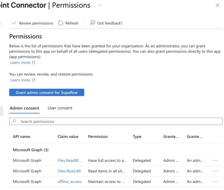Click the Refresh circular arrow icon
The width and height of the screenshot is (224, 190).
60,23
